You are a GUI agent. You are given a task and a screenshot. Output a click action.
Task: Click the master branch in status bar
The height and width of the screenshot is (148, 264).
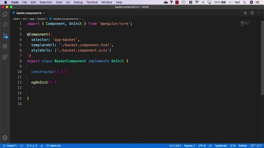pos(10,146)
